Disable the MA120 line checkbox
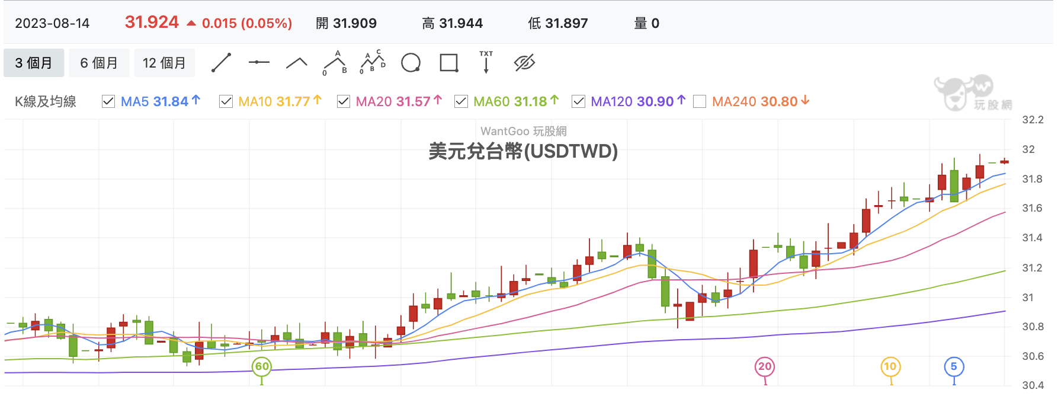This screenshot has width=1058, height=396. point(578,101)
